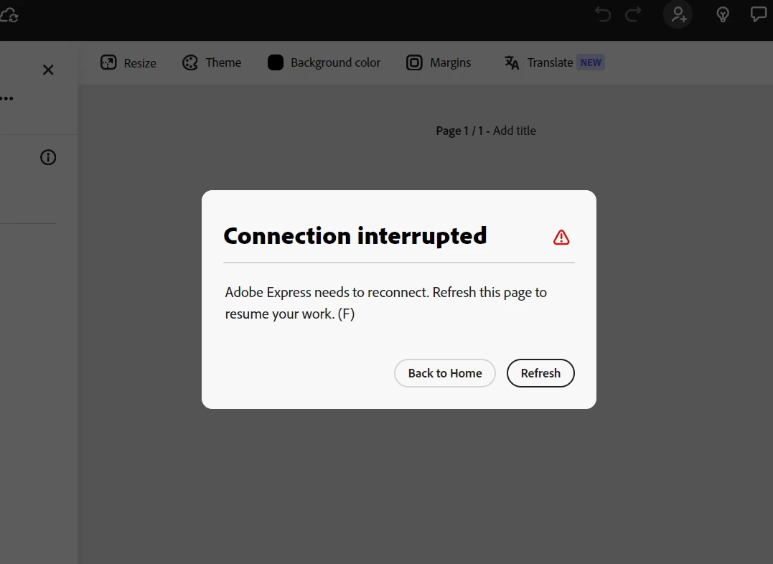Undo the last action
Viewport: 773px width, 564px height.
602,14
